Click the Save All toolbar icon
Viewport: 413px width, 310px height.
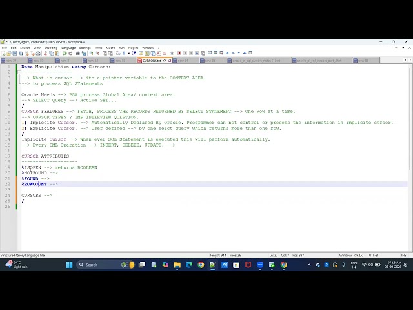pos(21,53)
